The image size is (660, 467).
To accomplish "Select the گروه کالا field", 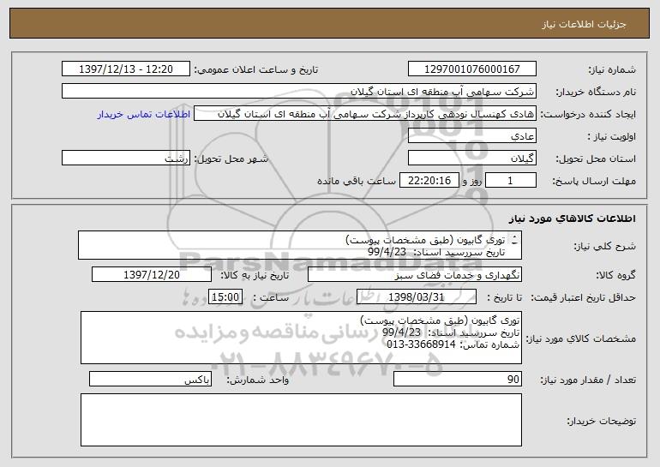I will pyautogui.click(x=415, y=274).
